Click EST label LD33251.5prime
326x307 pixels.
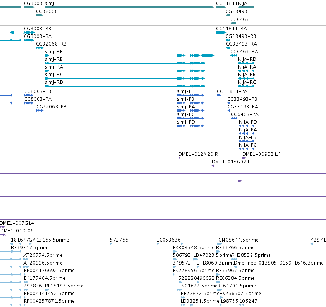click(200, 301)
